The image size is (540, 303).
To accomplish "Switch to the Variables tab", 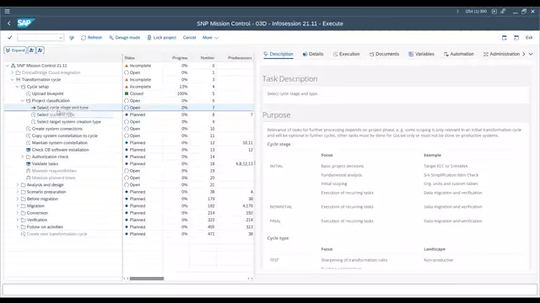I will click(421, 54).
